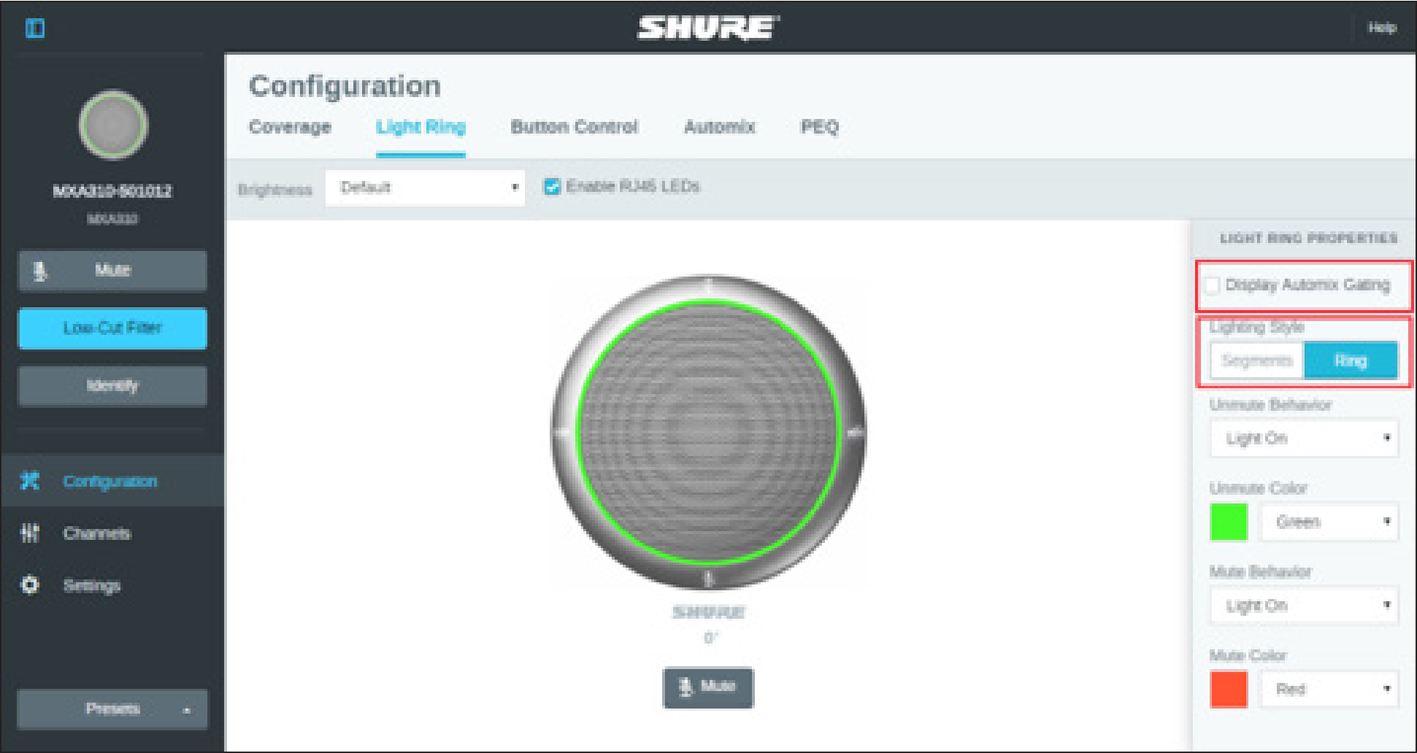The image size is (1417, 753).
Task: Open the Brightness dropdown
Action: pos(423,188)
